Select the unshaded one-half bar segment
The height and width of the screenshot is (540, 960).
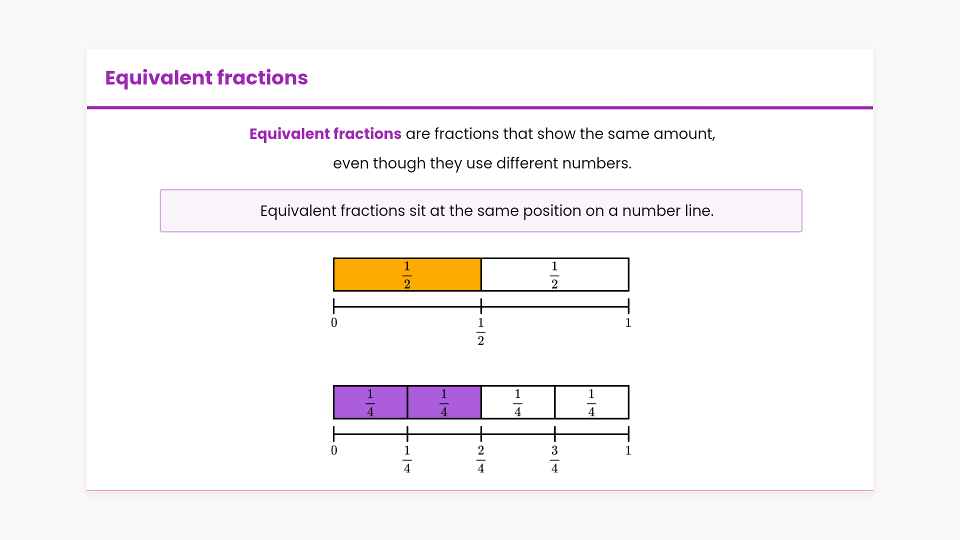pyautogui.click(x=590, y=274)
